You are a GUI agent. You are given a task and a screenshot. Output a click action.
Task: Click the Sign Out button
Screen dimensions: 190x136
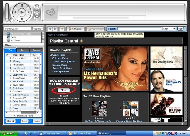click(37, 29)
